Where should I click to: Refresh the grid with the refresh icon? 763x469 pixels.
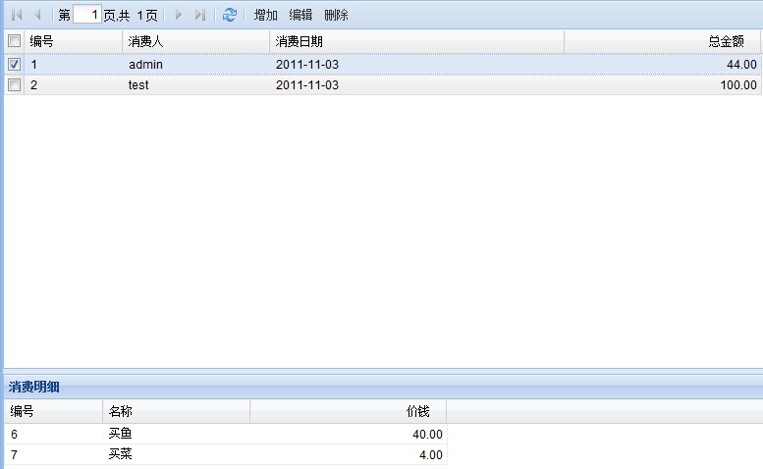point(230,15)
